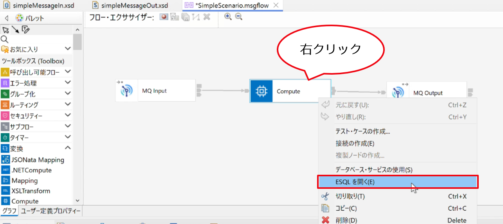Image resolution: width=503 pixels, height=224 pixels.
Task: Choose 元に戻す(U) in context menu
Action: (398, 105)
